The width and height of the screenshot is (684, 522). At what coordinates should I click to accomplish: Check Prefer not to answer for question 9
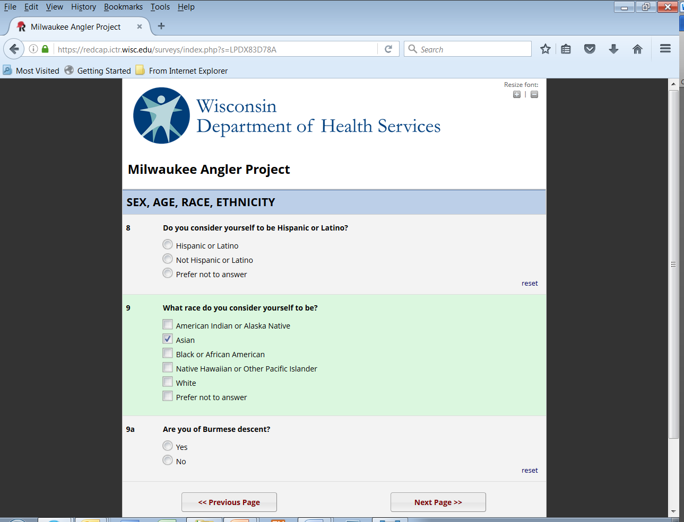(168, 396)
